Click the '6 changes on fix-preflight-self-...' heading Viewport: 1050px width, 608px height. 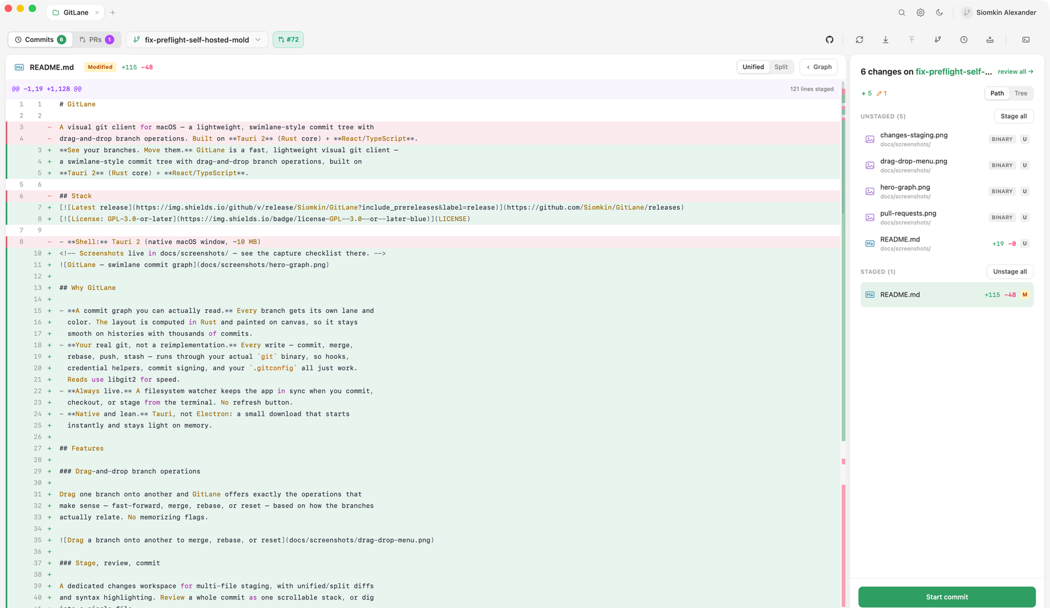[x=926, y=71]
